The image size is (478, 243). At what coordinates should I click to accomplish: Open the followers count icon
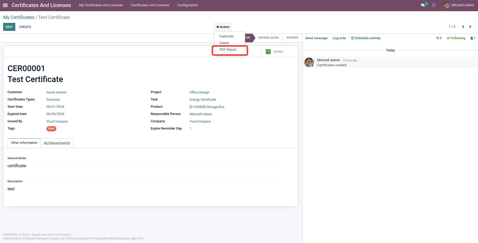[473, 38]
